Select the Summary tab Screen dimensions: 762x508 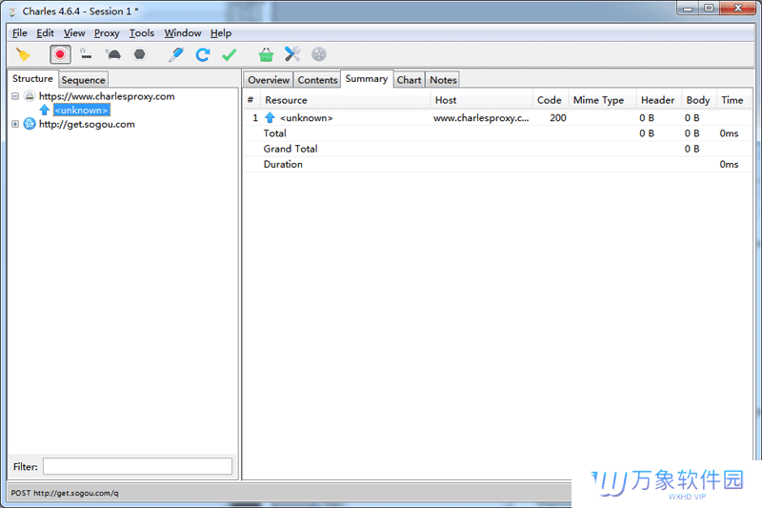[367, 79]
